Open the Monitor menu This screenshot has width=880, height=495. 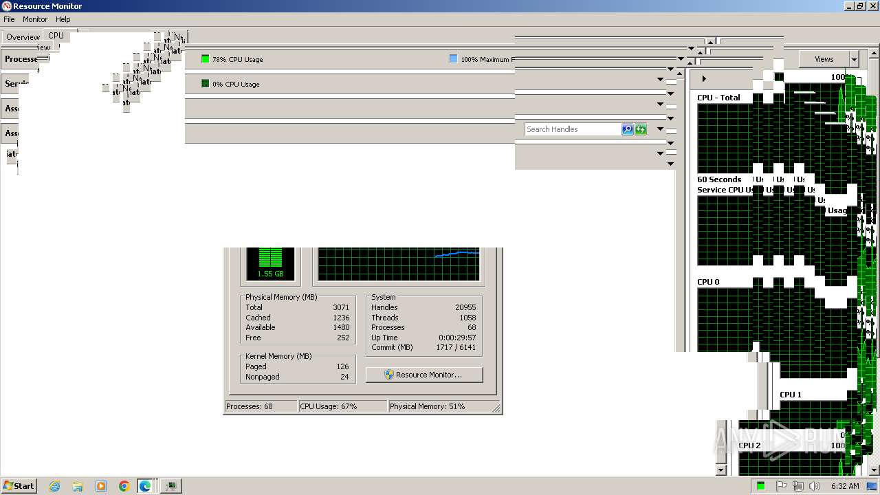(35, 19)
